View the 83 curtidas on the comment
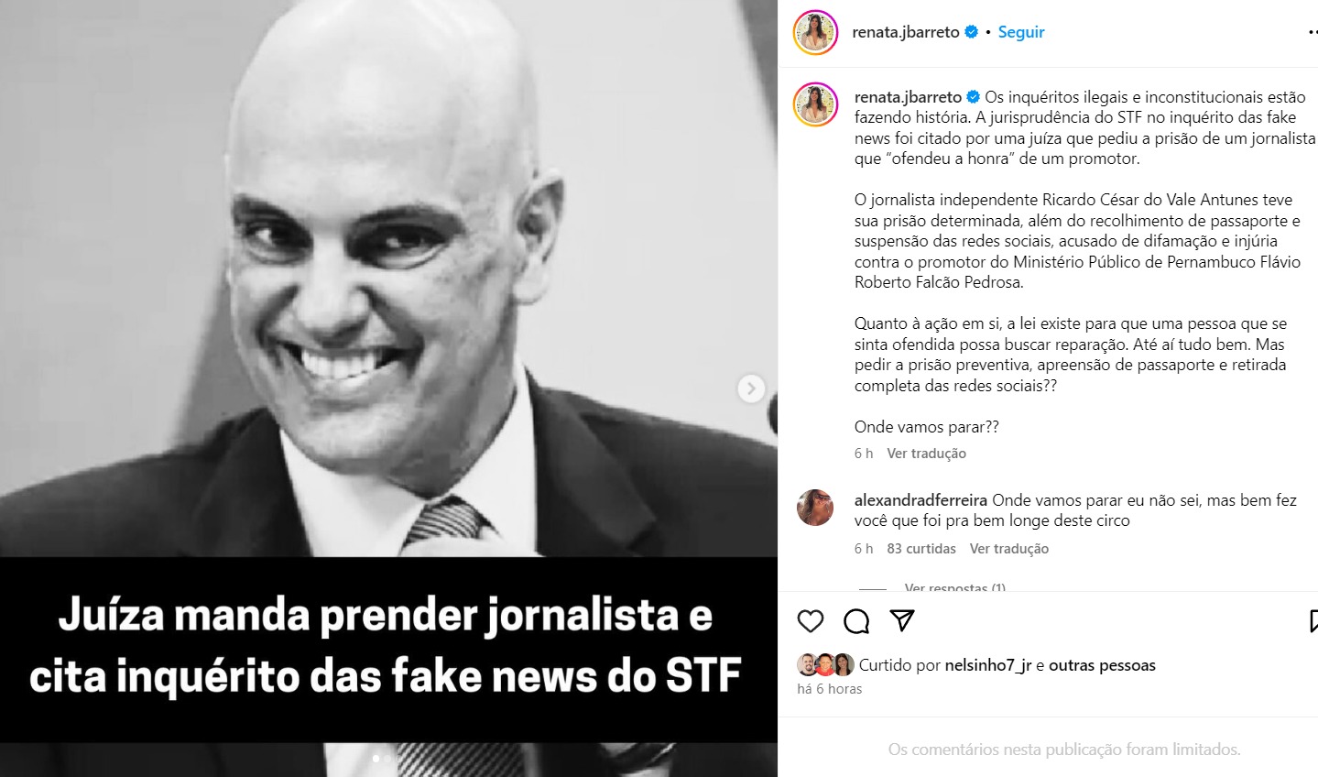The height and width of the screenshot is (777, 1318). 921,549
